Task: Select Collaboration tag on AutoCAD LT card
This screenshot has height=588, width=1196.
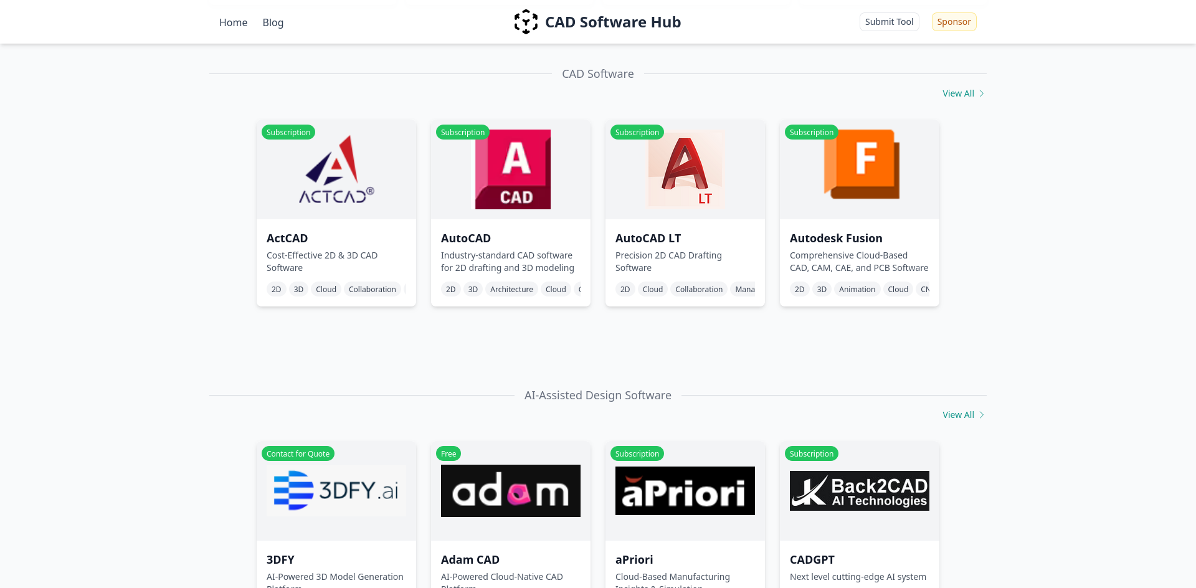Action: [x=699, y=289]
